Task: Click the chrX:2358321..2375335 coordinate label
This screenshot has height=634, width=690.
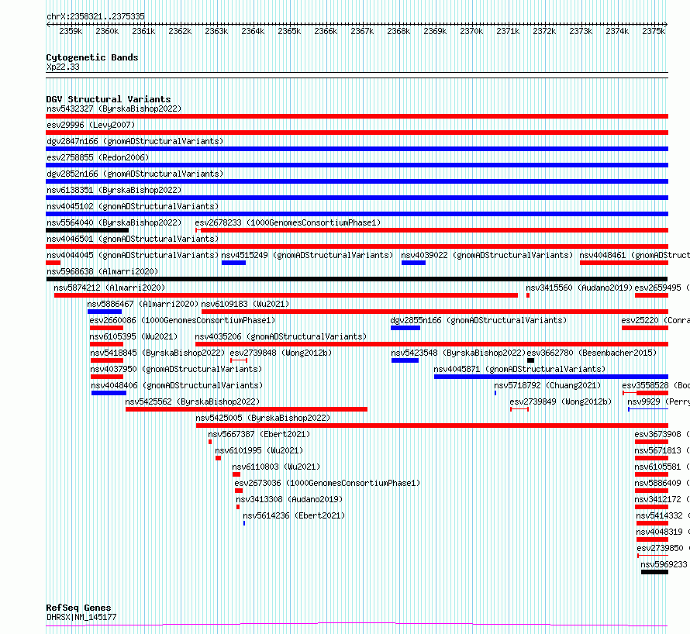Action: click(95, 16)
